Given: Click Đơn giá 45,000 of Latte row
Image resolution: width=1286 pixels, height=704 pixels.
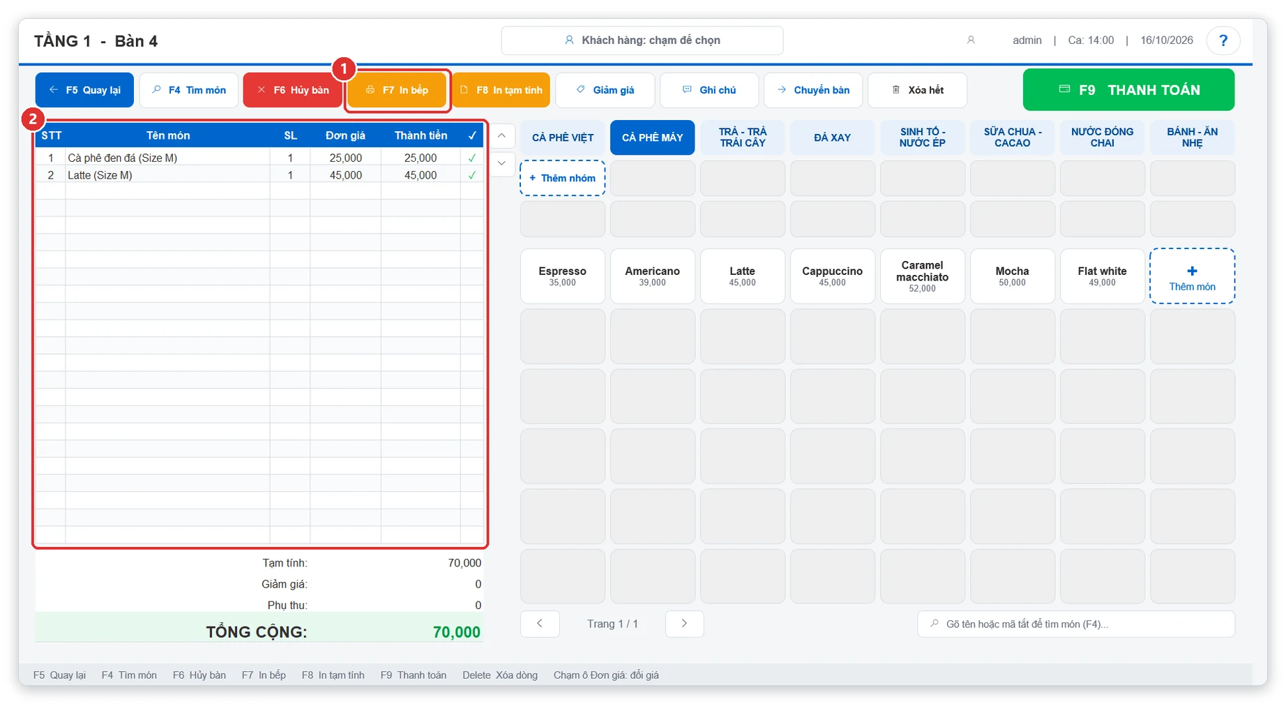Looking at the screenshot, I should pos(346,175).
